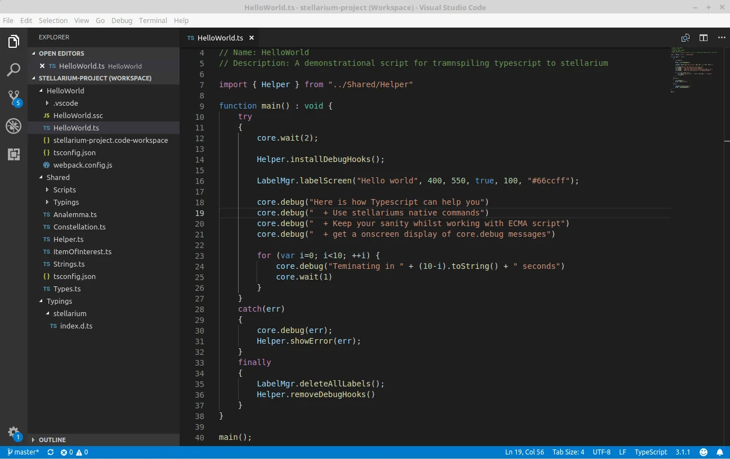Open Constellation.ts file
730x459 pixels.
point(104,227)
